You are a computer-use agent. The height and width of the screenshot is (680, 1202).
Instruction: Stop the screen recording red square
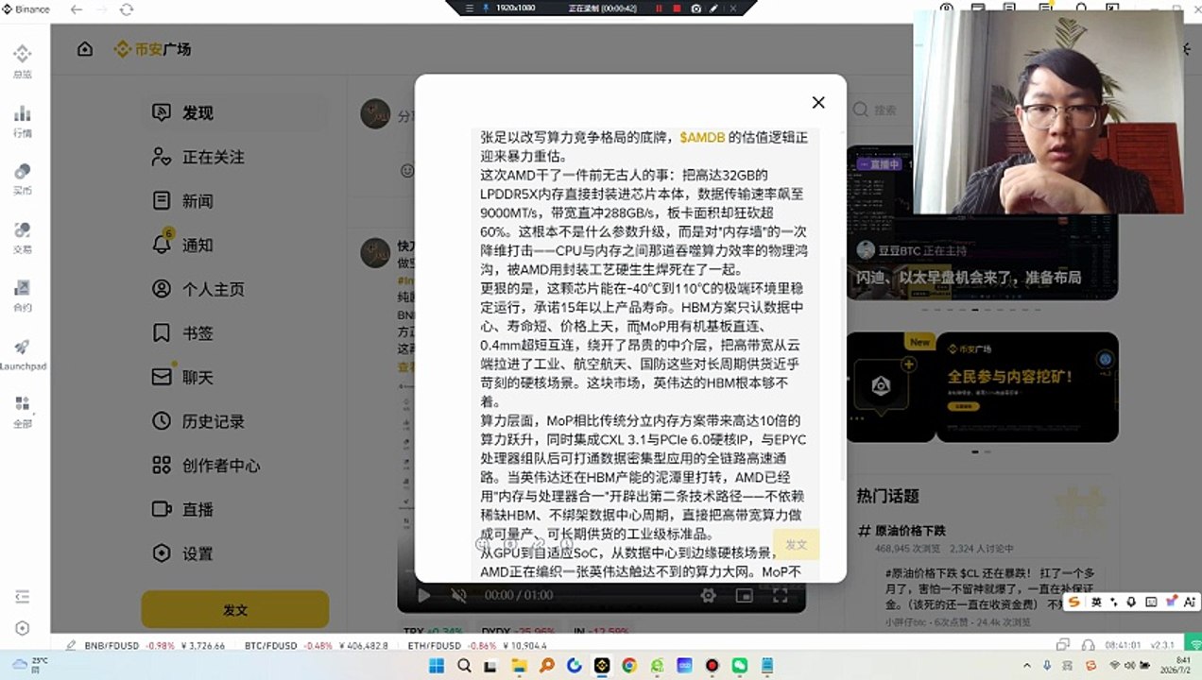(677, 8)
